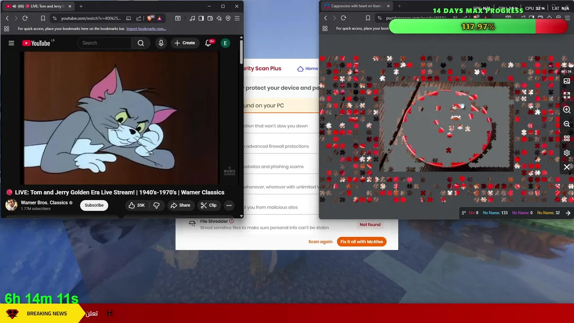Open puzzle settings gear
The image size is (574, 323).
coord(567,153)
